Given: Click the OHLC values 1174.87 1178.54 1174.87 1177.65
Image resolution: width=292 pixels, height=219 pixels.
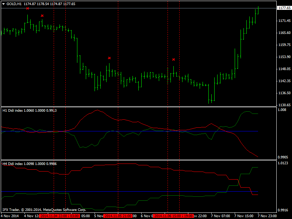Looking at the screenshot, I should point(50,4).
